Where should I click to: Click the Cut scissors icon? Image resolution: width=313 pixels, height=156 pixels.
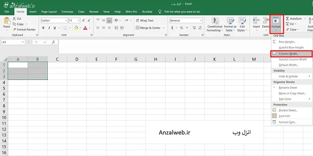[x=14, y=18]
